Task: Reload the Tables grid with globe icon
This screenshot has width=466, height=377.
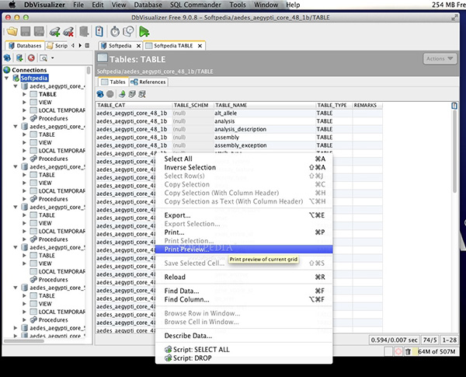Action: coord(100,94)
